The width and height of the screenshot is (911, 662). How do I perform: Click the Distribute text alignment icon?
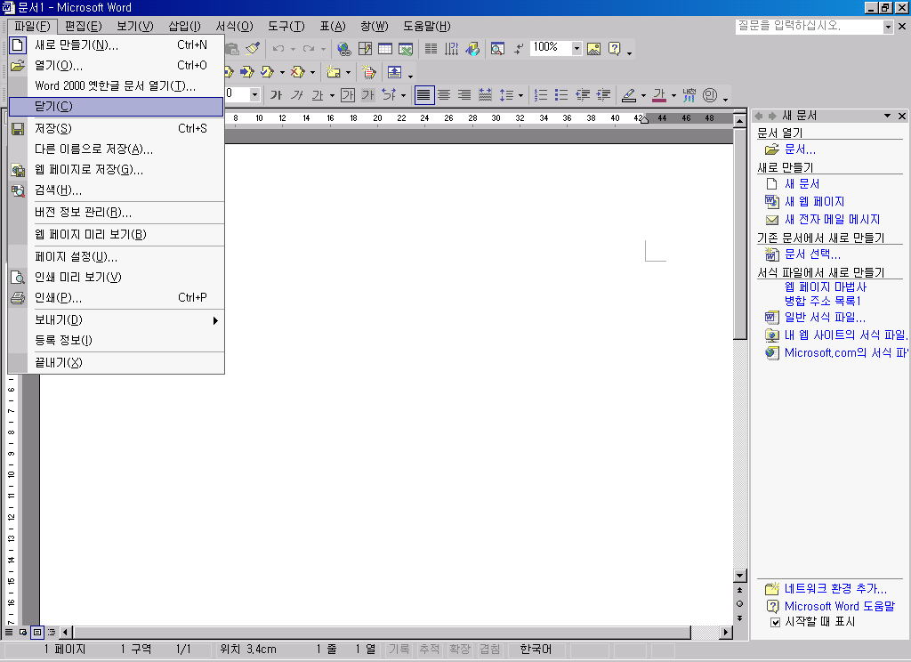(485, 95)
